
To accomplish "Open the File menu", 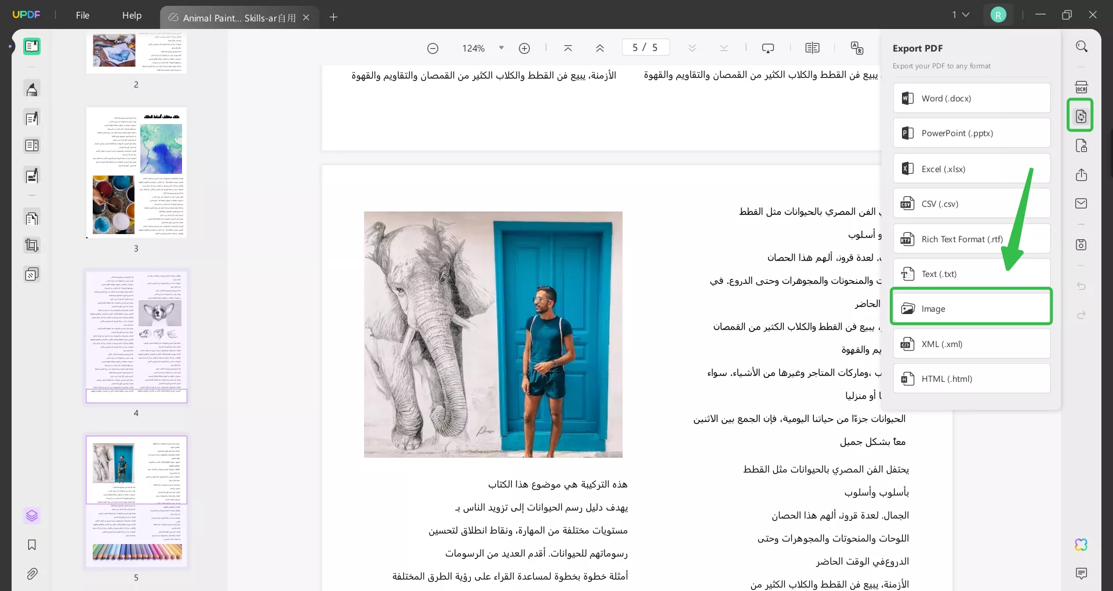I will [83, 16].
